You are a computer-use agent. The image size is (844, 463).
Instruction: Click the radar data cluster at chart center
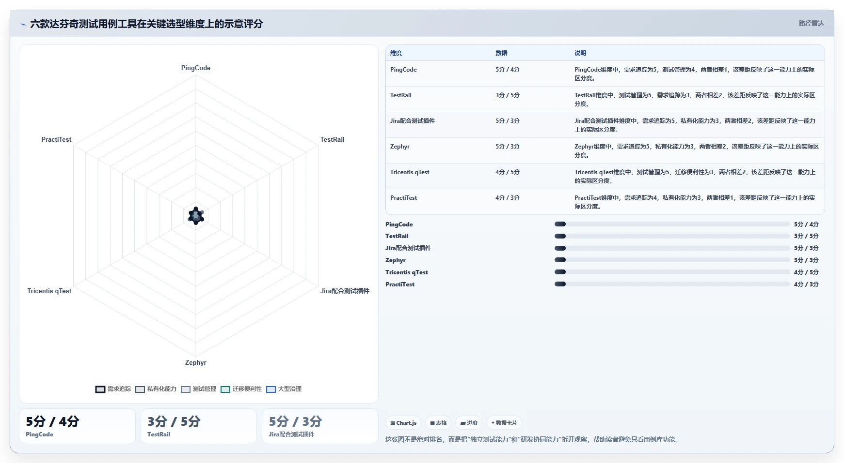(x=196, y=216)
